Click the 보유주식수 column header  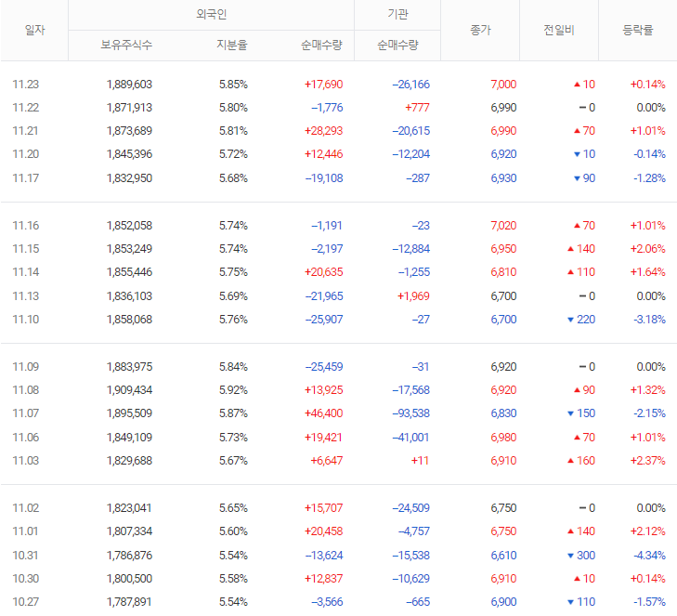click(x=126, y=45)
